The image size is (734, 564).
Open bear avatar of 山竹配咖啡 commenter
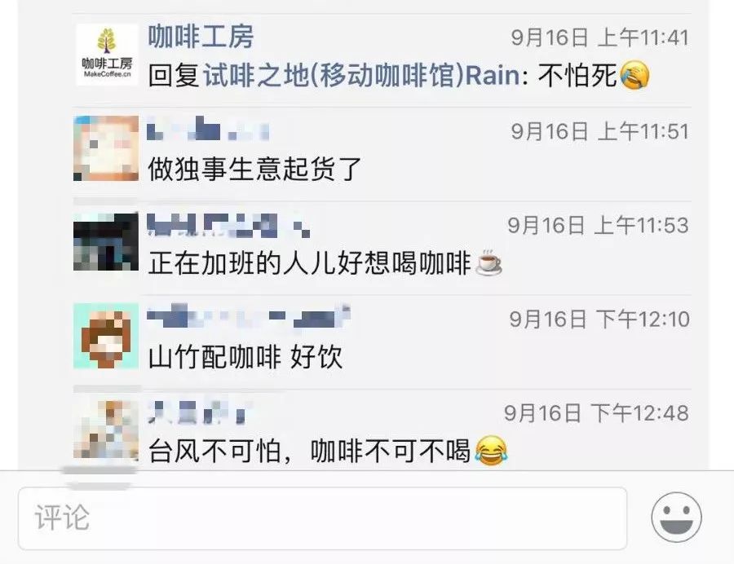(x=106, y=336)
